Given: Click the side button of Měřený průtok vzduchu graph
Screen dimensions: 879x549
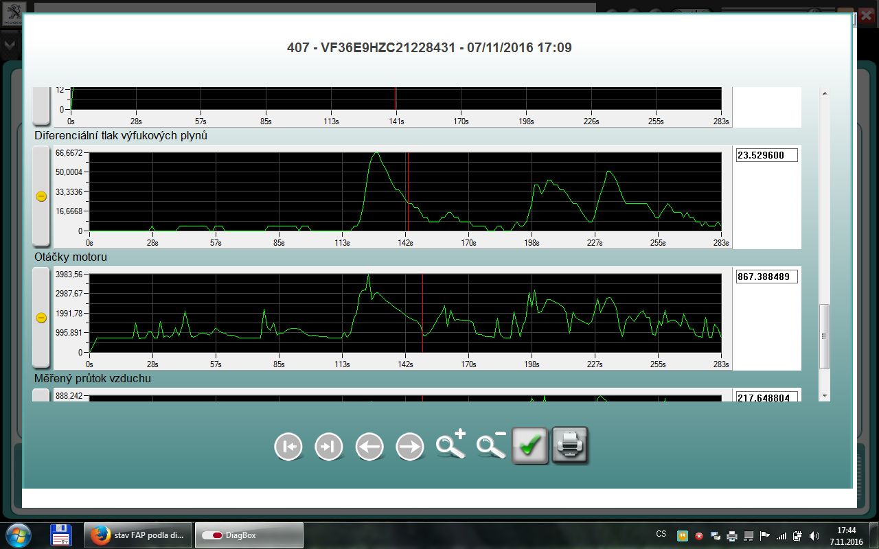Looking at the screenshot, I should 41,395.
